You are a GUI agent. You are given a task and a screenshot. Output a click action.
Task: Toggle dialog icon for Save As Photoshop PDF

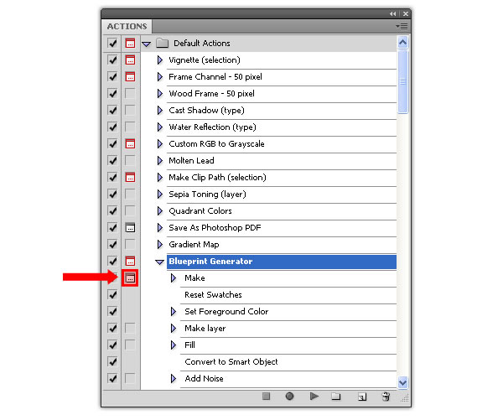pyautogui.click(x=130, y=228)
